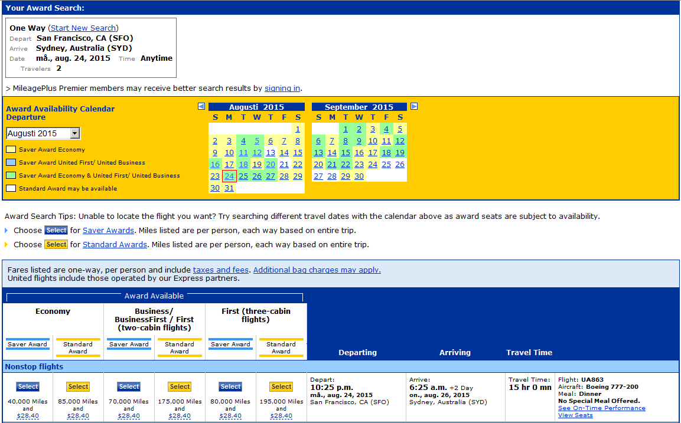Pick September 15 on the calendar

coord(346,153)
